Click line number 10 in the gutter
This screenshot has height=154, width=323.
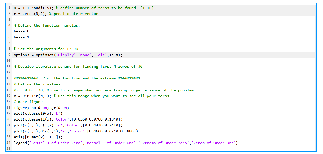[8, 61]
